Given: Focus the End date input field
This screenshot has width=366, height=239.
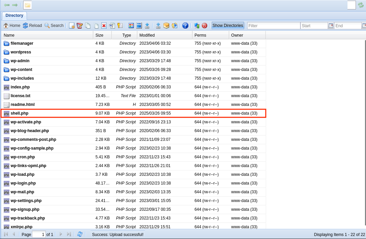Looking at the screenshot, I should tap(348, 26).
